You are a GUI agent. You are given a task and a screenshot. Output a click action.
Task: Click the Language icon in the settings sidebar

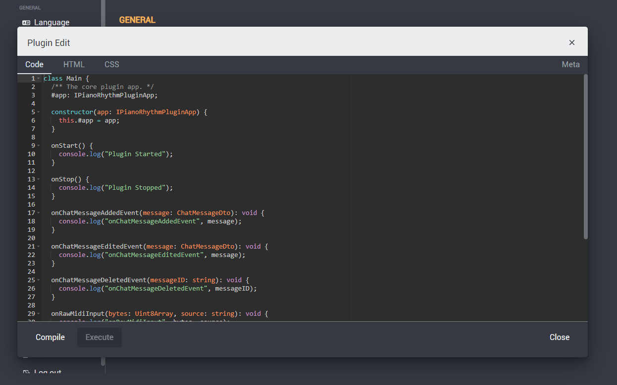click(26, 22)
